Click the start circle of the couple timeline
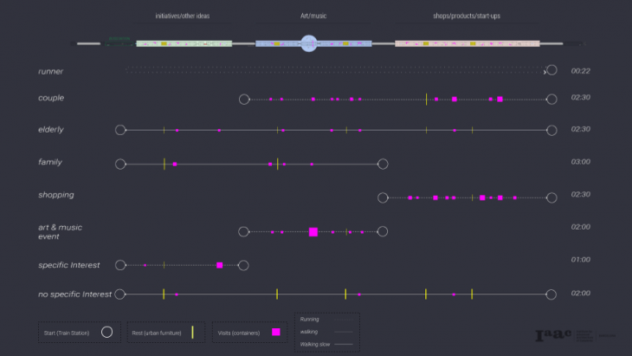This screenshot has width=632, height=356. click(244, 100)
